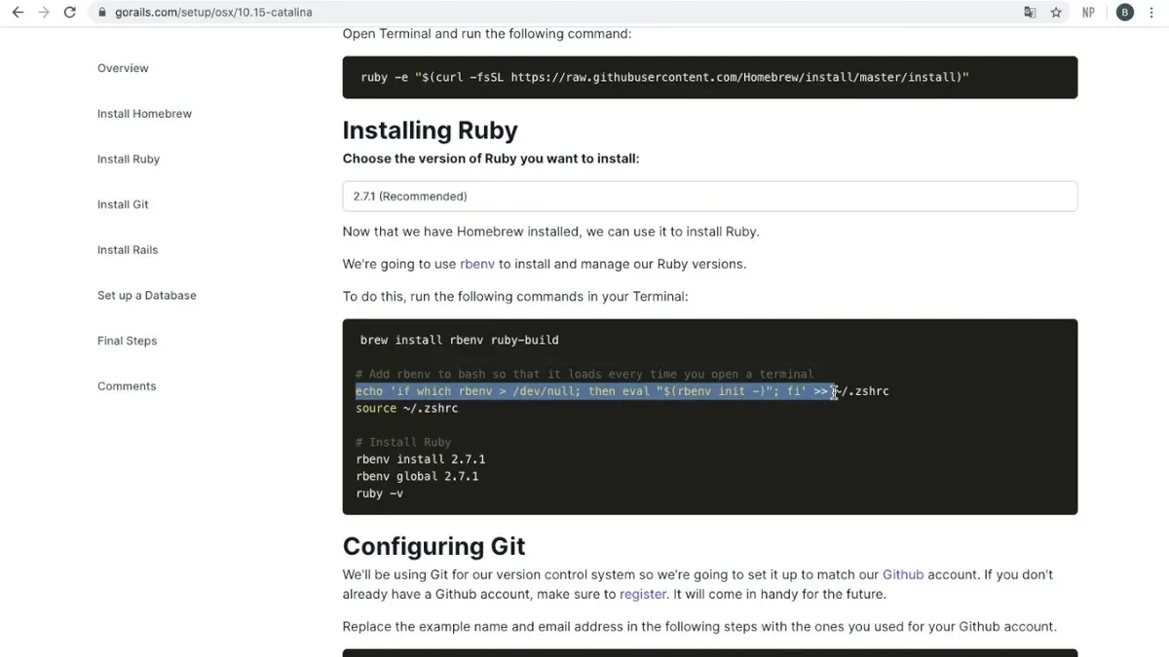Jump to Install Rails section
The width and height of the screenshot is (1169, 657).
tap(128, 250)
